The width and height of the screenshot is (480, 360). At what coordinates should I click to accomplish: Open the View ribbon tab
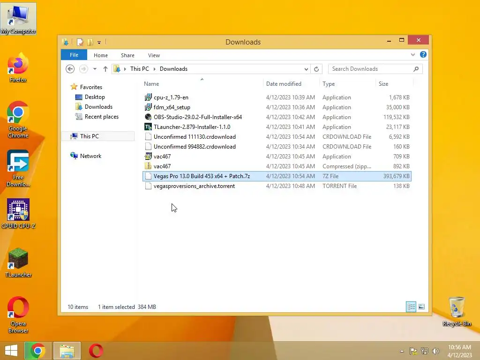tap(154, 55)
